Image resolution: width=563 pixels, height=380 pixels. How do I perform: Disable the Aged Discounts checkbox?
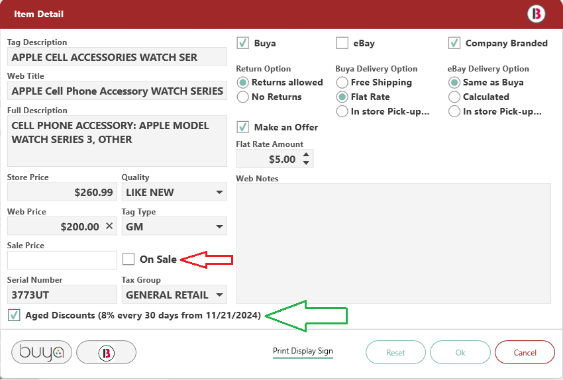click(x=14, y=315)
